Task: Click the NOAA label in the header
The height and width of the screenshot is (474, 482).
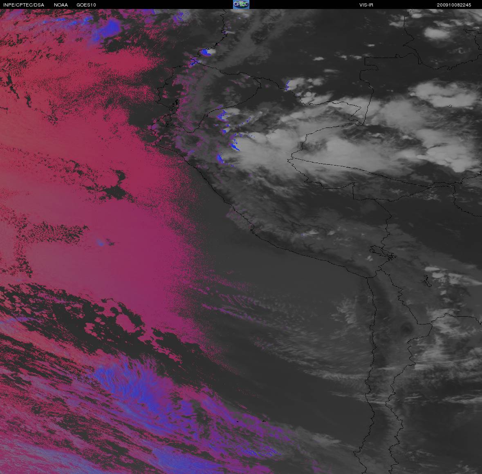Action: [x=61, y=5]
